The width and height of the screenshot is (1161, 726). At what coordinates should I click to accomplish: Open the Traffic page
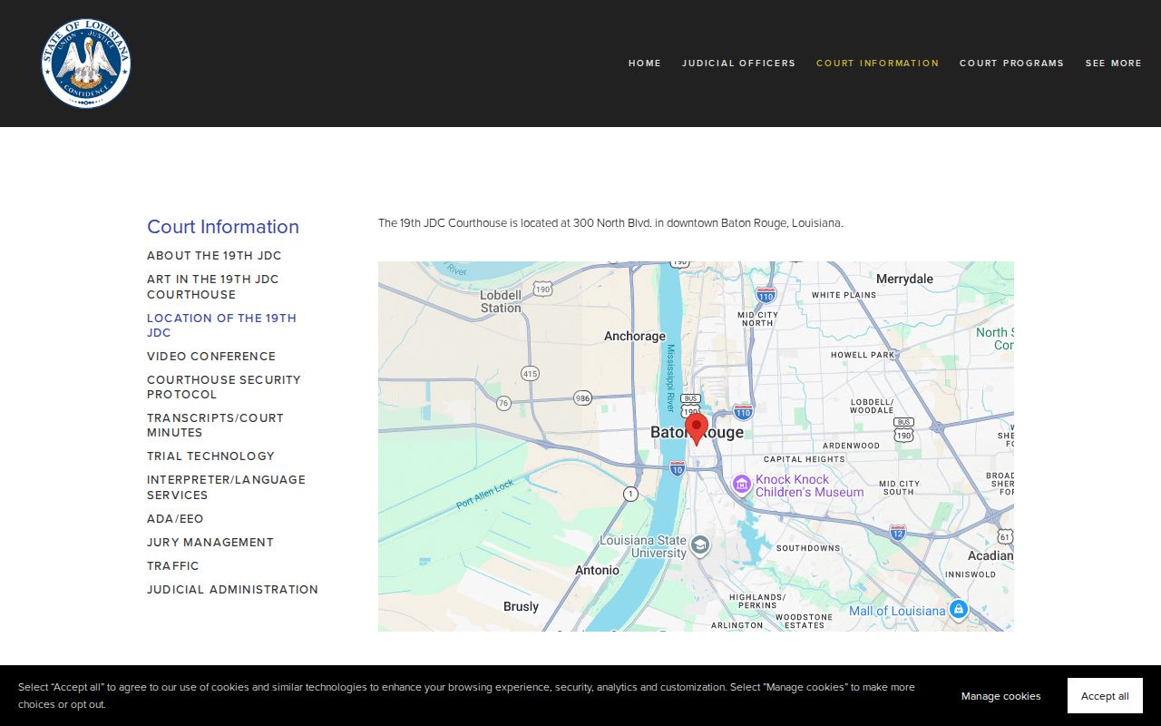click(x=173, y=566)
